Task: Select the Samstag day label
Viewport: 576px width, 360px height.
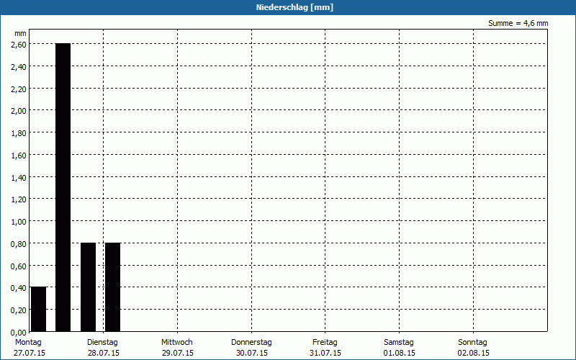Action: click(x=399, y=343)
